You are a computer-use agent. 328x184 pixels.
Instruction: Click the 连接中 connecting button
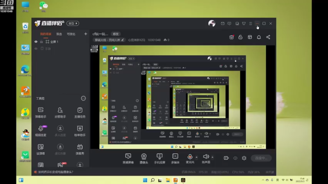(261, 158)
